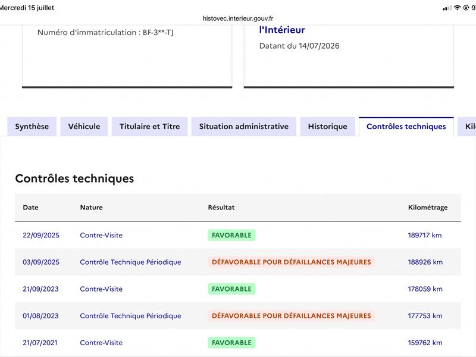Viewport: 476px width, 357px height.
Task: Tap the Mercredi 15 juillet date
Action: (27, 8)
